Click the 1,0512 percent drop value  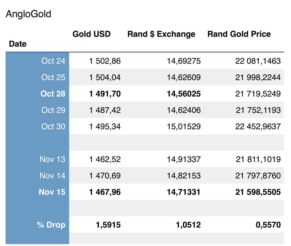point(188,225)
